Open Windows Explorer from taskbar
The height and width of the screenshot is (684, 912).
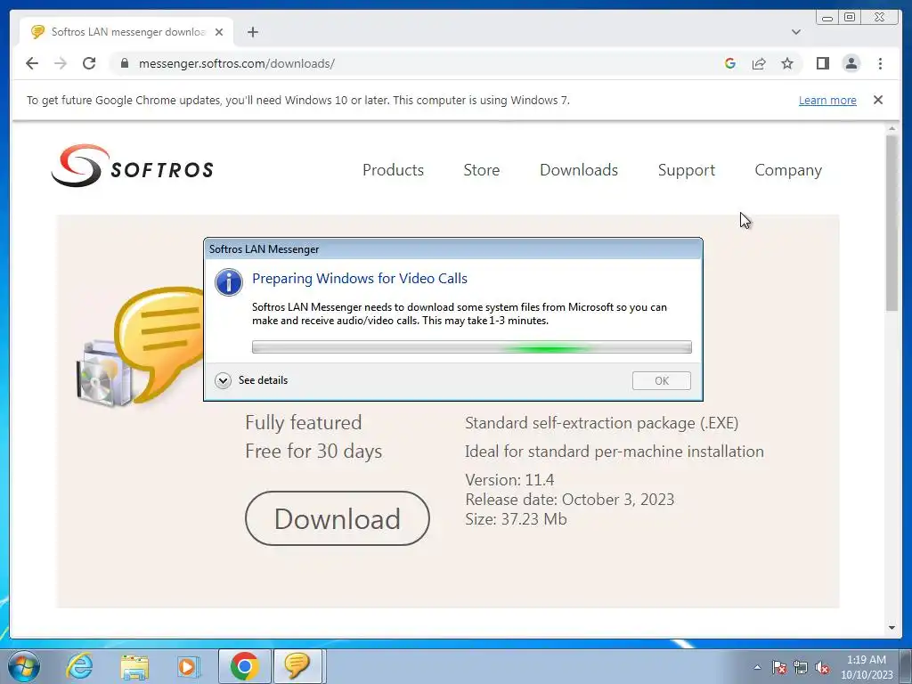click(134, 666)
